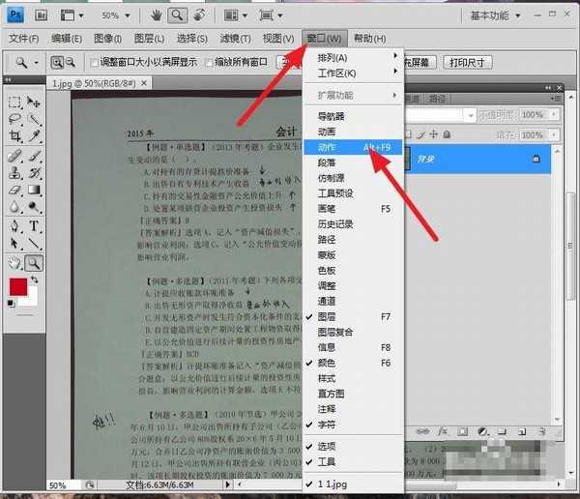Screen dimensions: 580x499
Task: Toggle 缩放所有窗口 checkbox
Action: coord(209,63)
